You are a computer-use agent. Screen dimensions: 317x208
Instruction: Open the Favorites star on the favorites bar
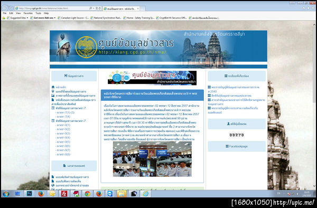coord(4,18)
